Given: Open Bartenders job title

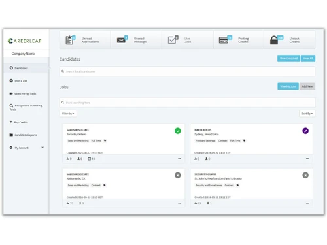Looking at the screenshot, I should [203, 130].
